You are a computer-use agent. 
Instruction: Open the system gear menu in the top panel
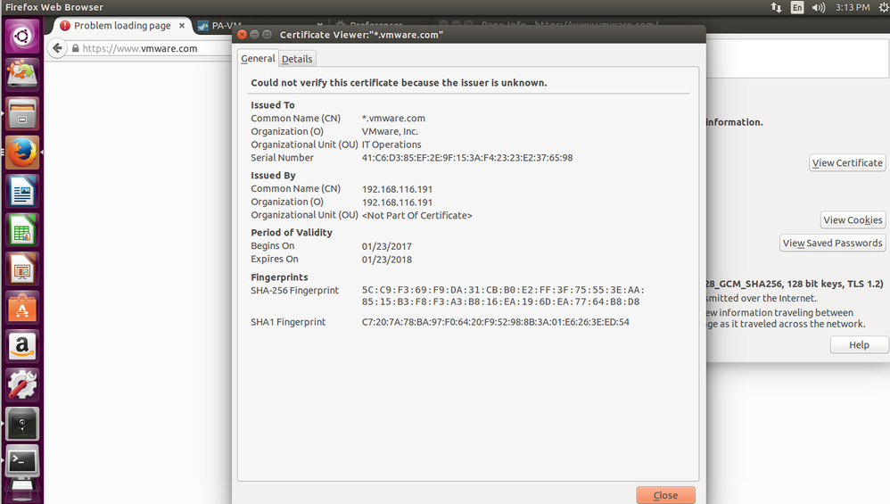[883, 7]
